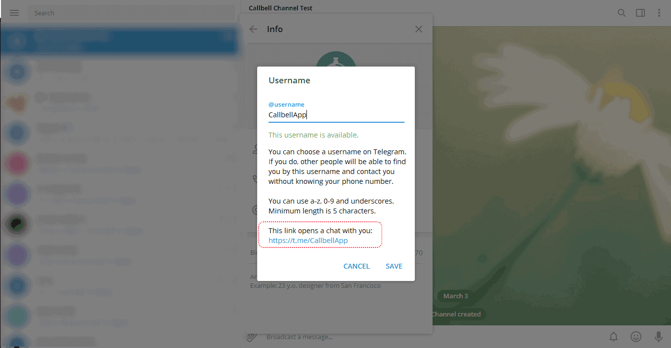Viewport: 671px width, 348px height.
Task: Open the hamburger main menu
Action: pyautogui.click(x=14, y=13)
